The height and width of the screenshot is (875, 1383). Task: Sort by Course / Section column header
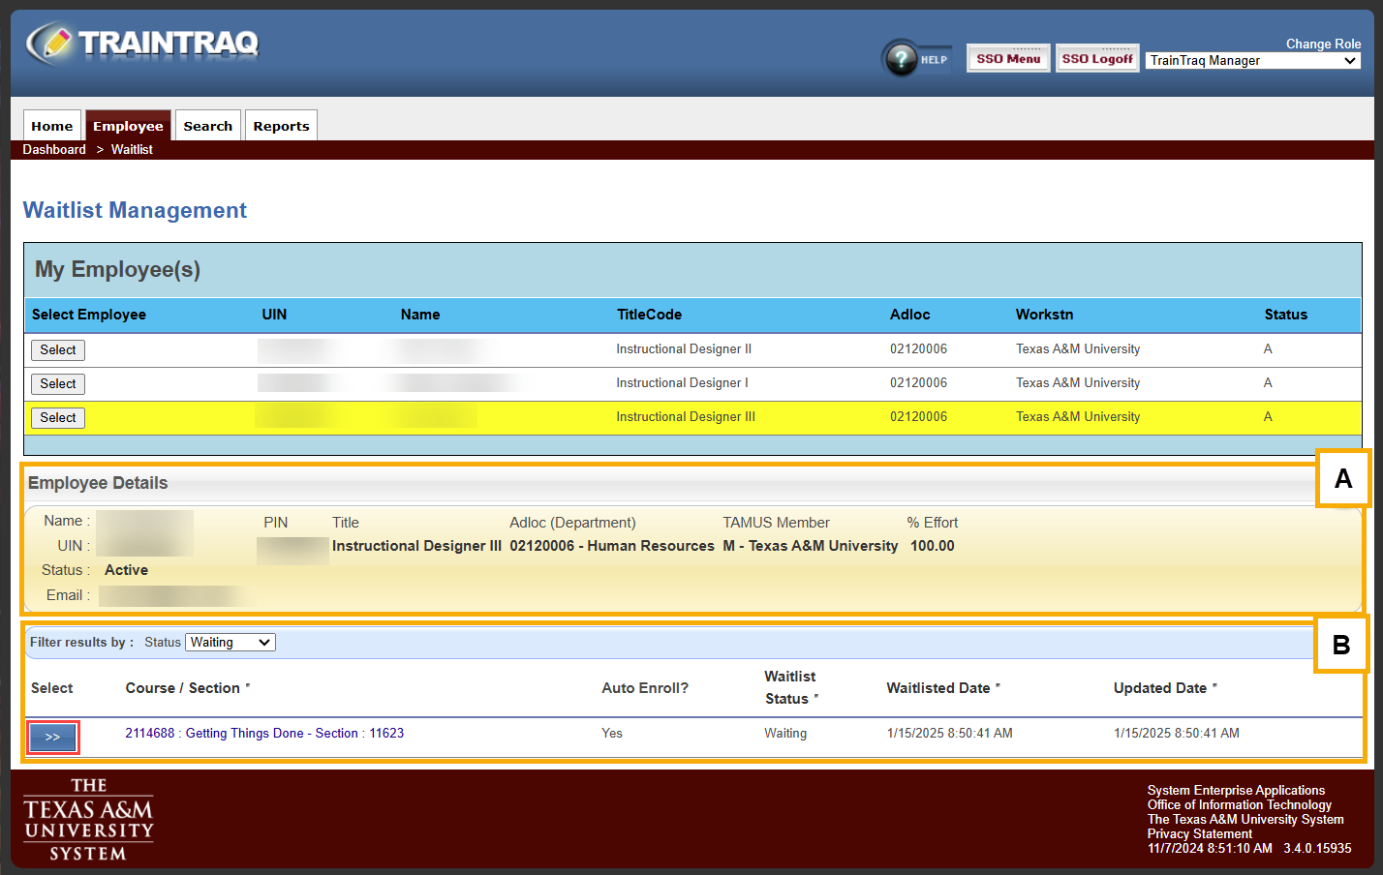(x=182, y=688)
